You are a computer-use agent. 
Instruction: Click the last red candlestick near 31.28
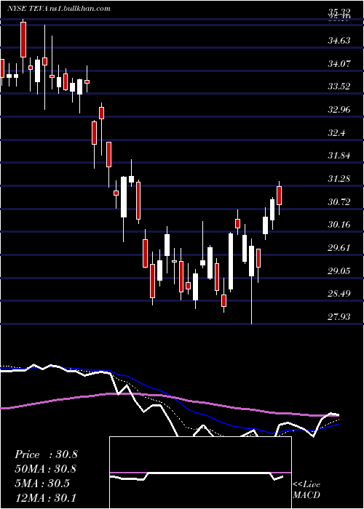(279, 196)
